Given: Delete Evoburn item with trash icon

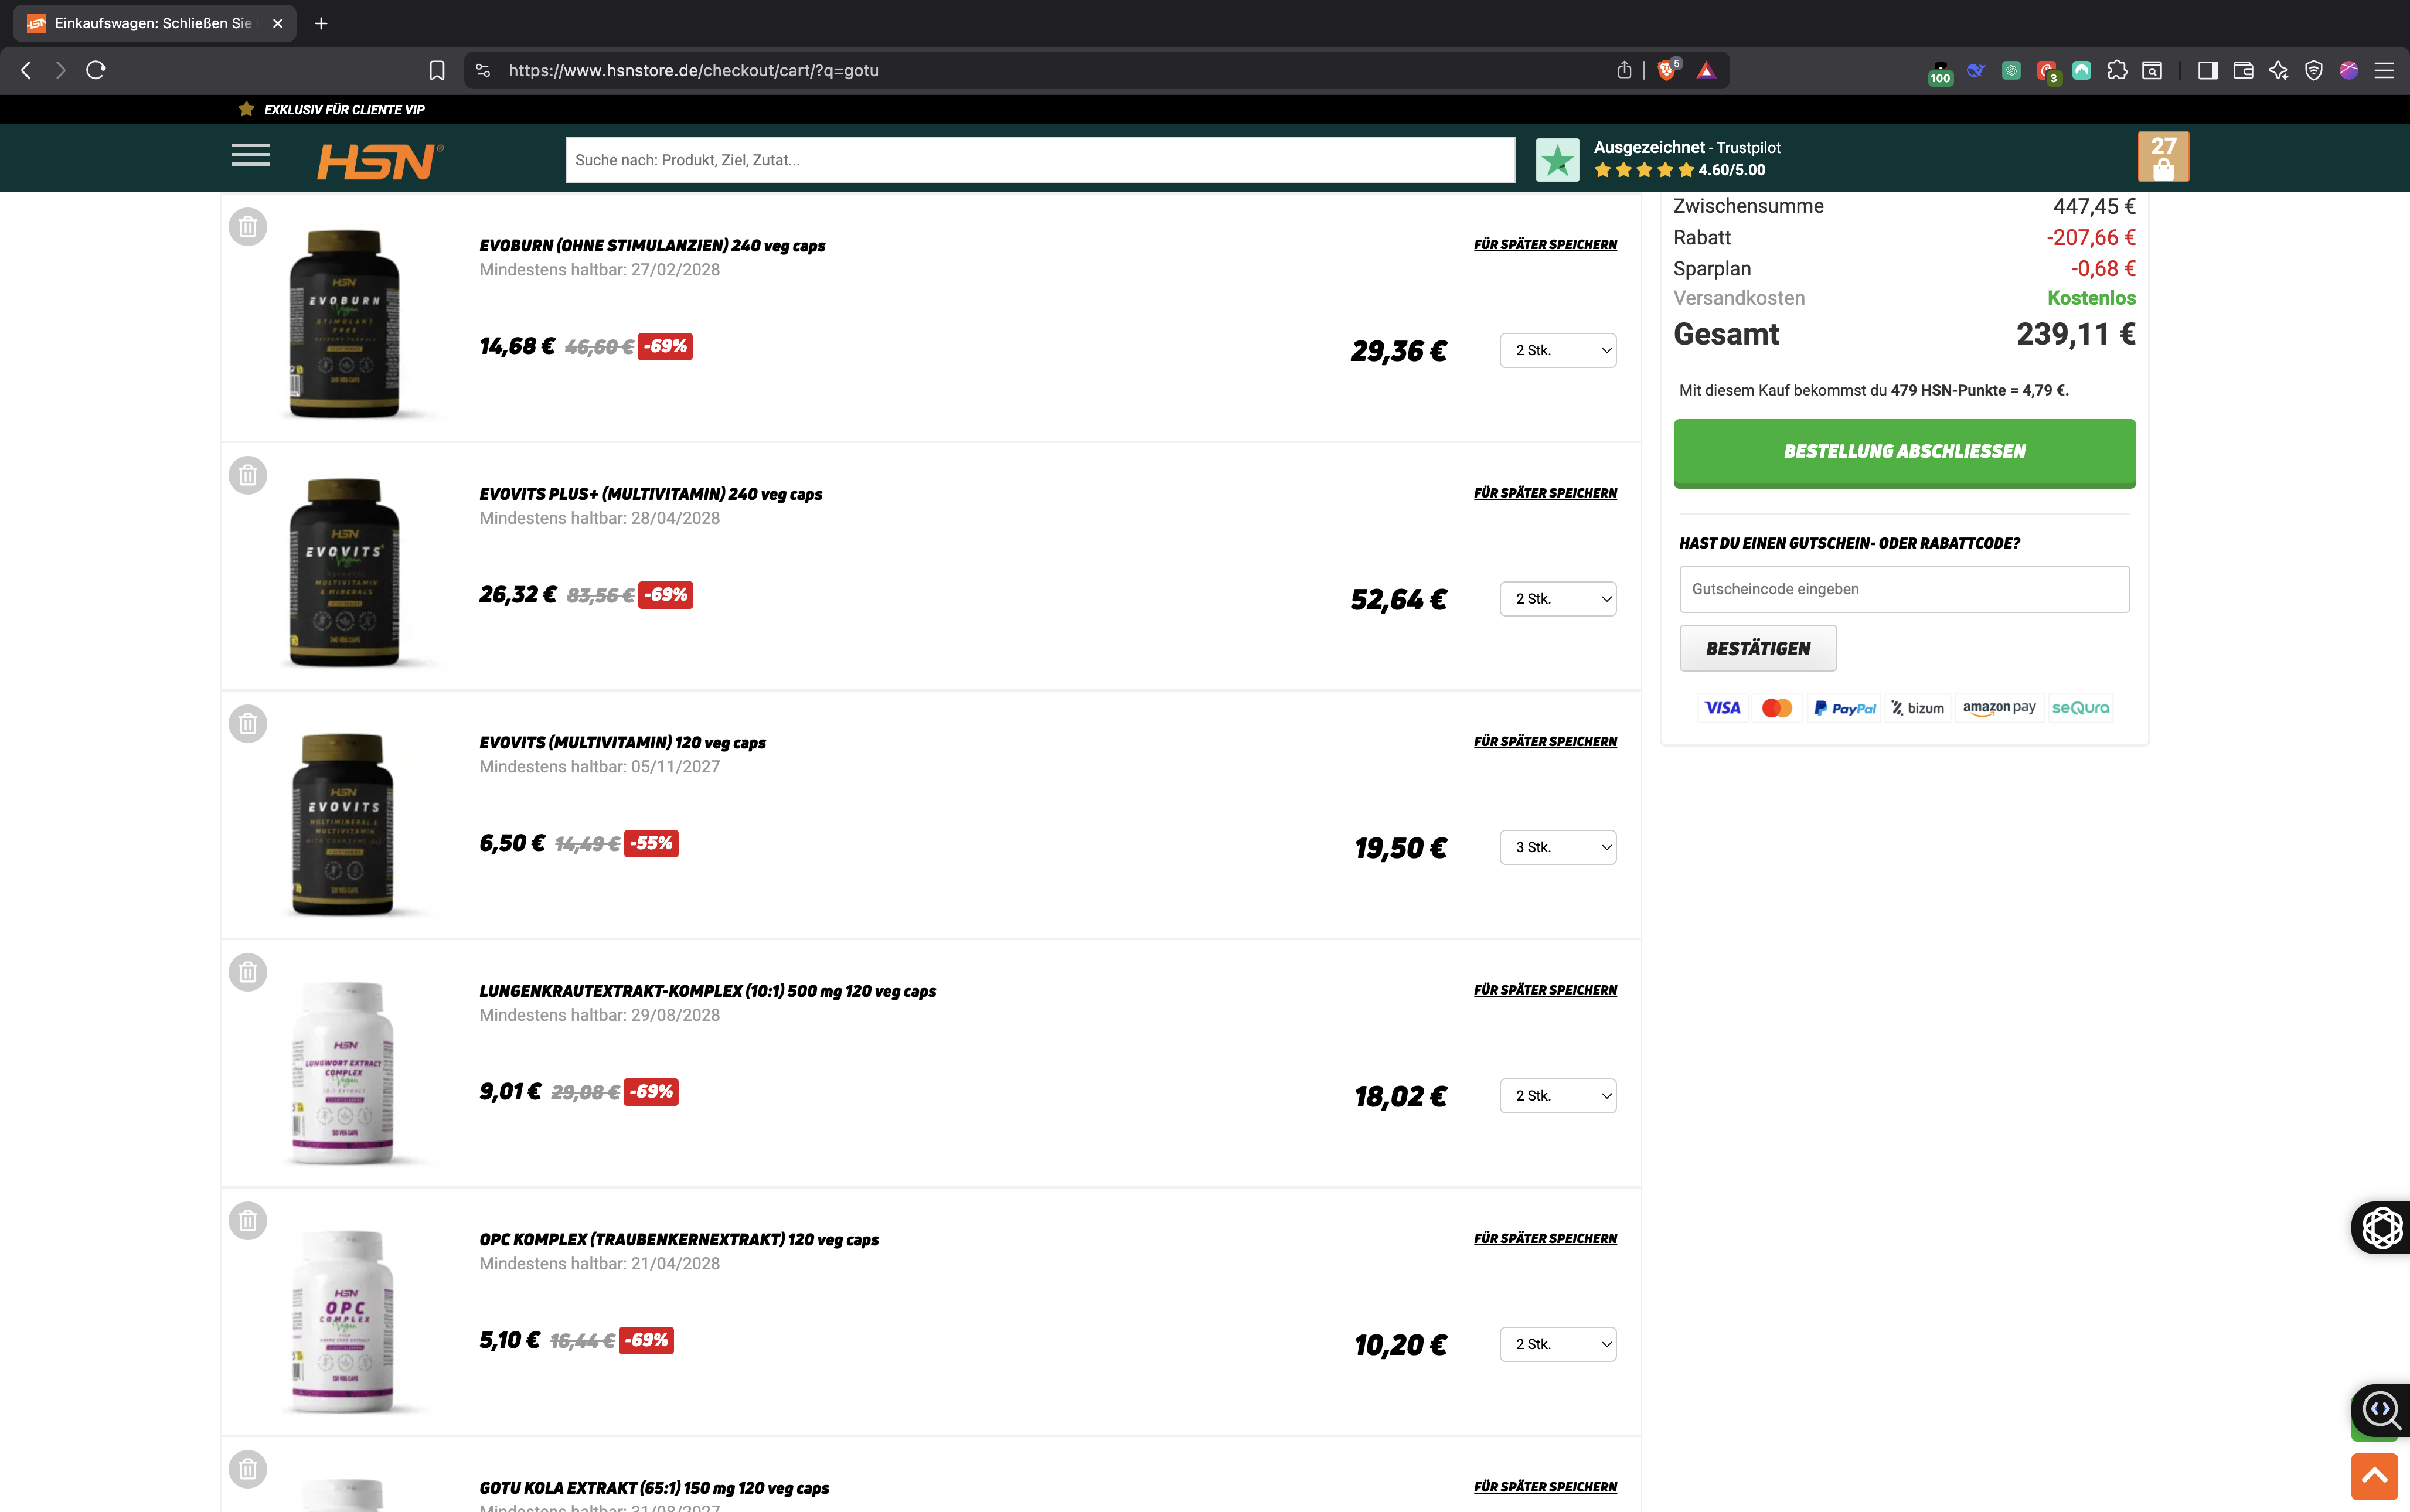Looking at the screenshot, I should 248,227.
